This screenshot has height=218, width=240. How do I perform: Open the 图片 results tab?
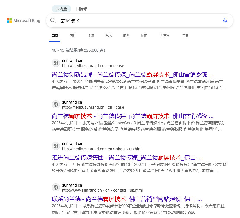(73, 36)
